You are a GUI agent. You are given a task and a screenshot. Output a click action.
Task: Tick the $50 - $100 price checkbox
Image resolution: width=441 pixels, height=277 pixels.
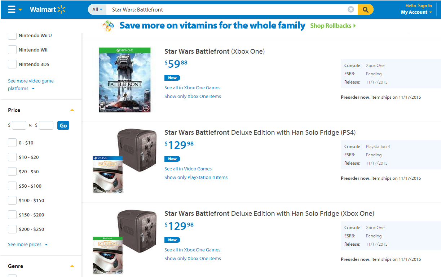(x=12, y=186)
